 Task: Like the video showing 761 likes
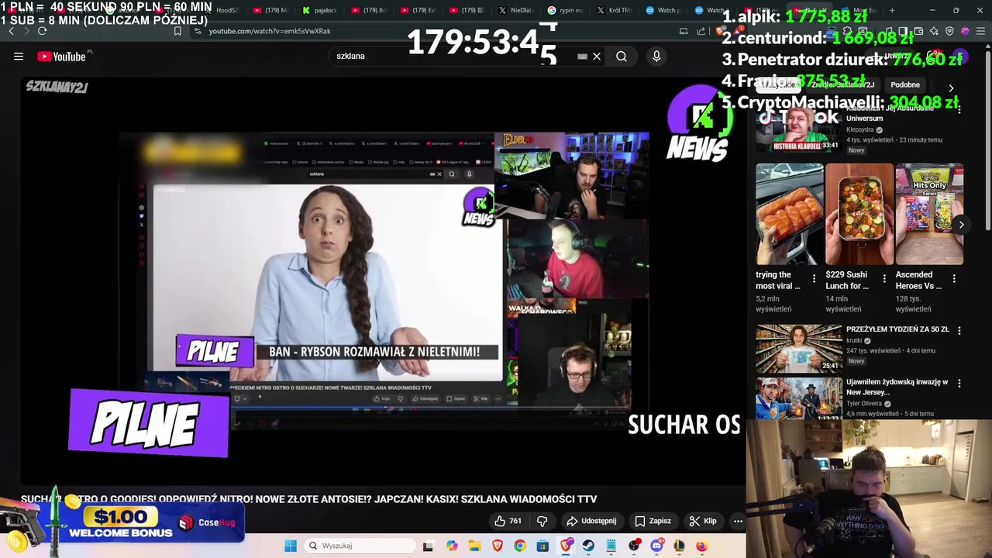pyautogui.click(x=508, y=521)
